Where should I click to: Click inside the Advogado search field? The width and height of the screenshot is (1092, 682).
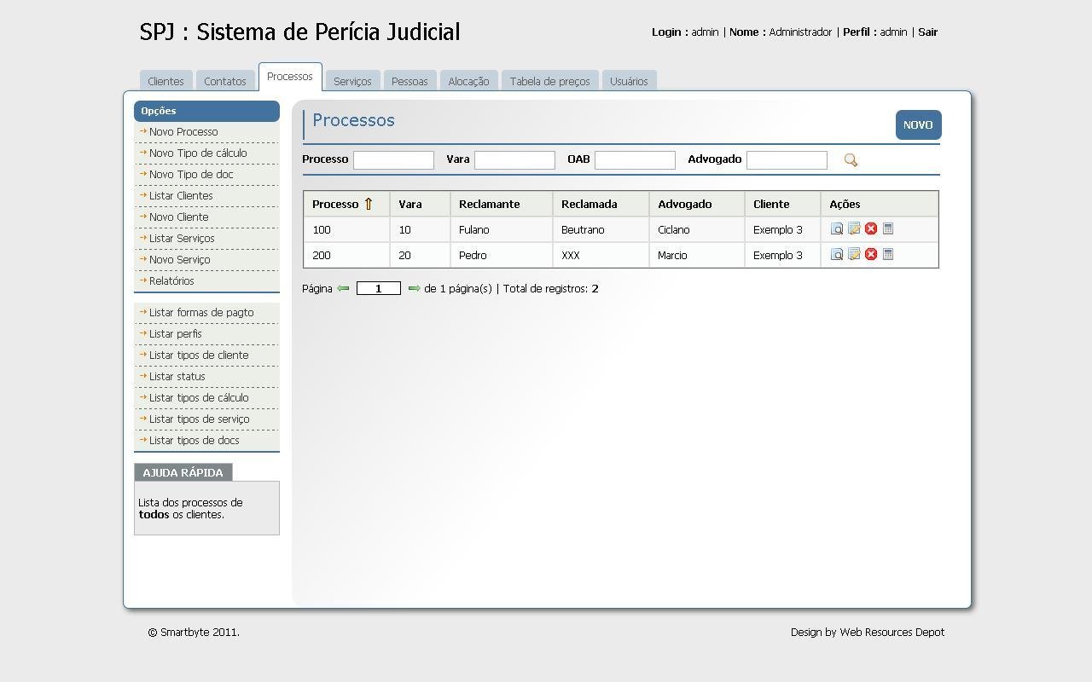click(787, 159)
